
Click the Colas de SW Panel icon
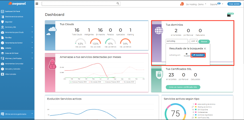[x=2, y=53]
